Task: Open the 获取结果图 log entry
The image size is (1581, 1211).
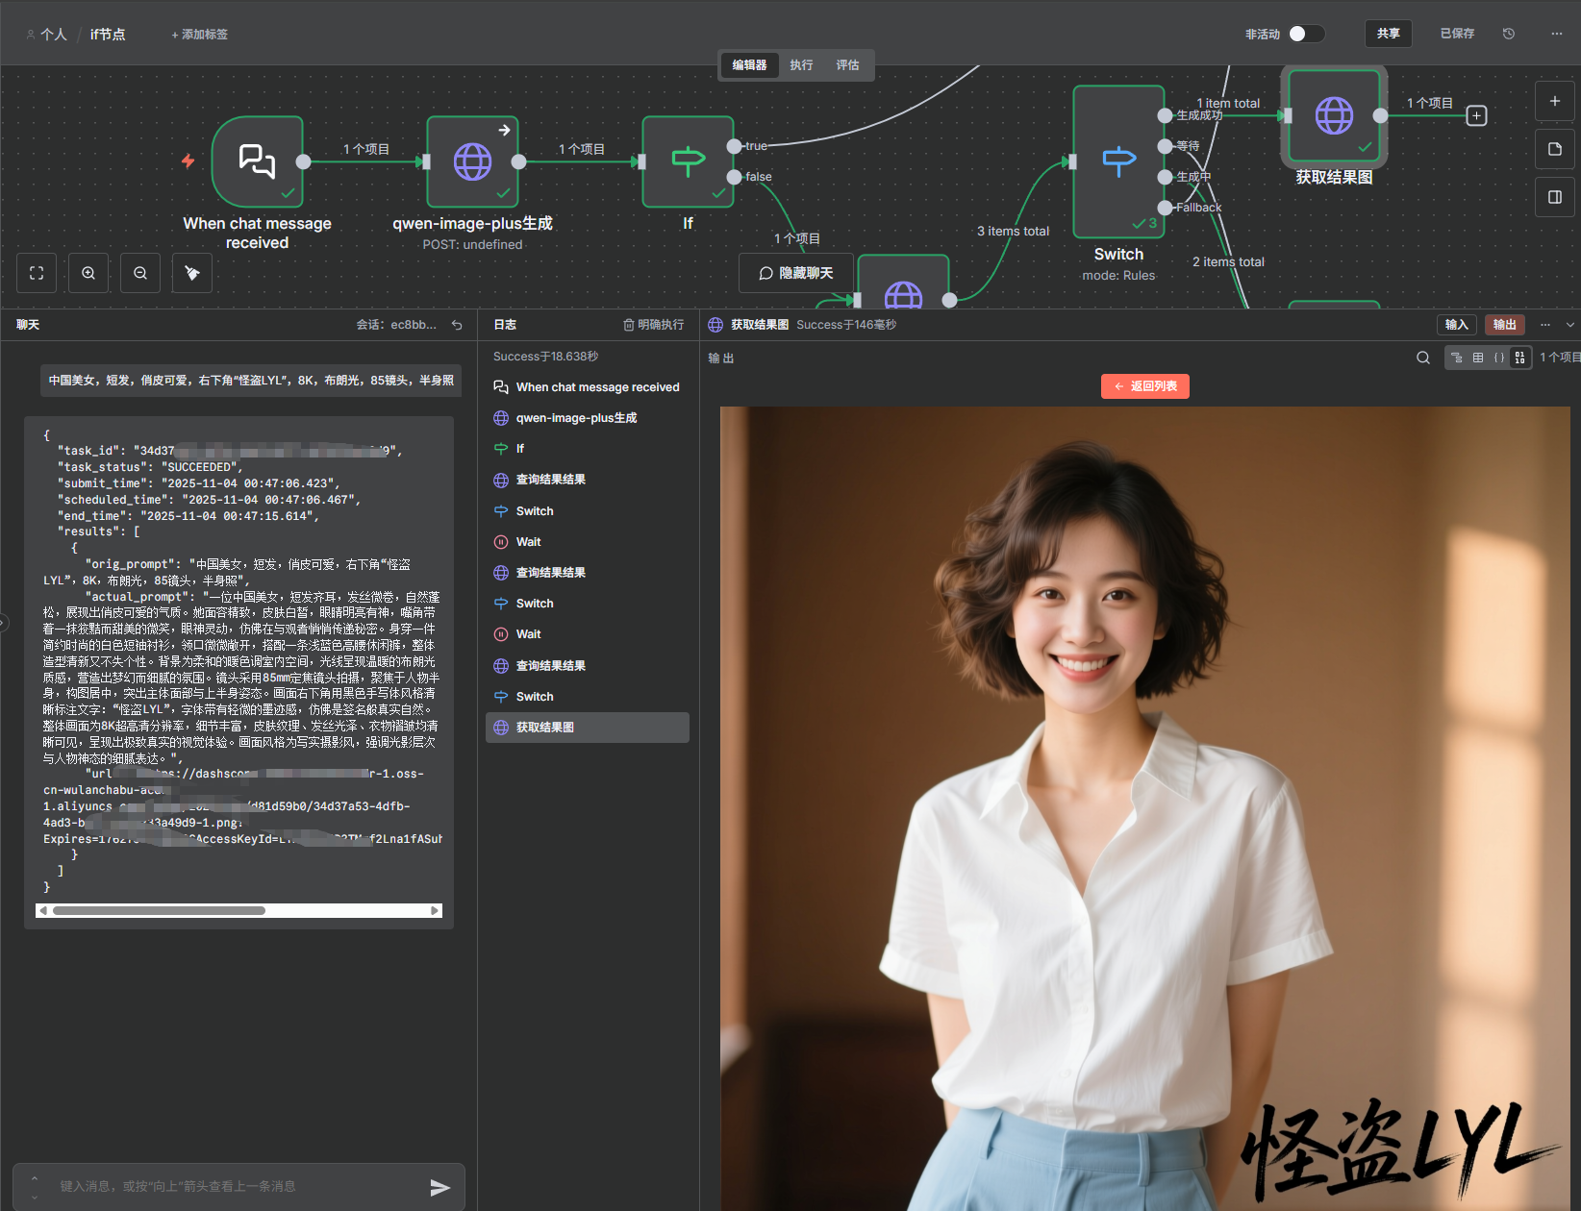Action: click(588, 728)
